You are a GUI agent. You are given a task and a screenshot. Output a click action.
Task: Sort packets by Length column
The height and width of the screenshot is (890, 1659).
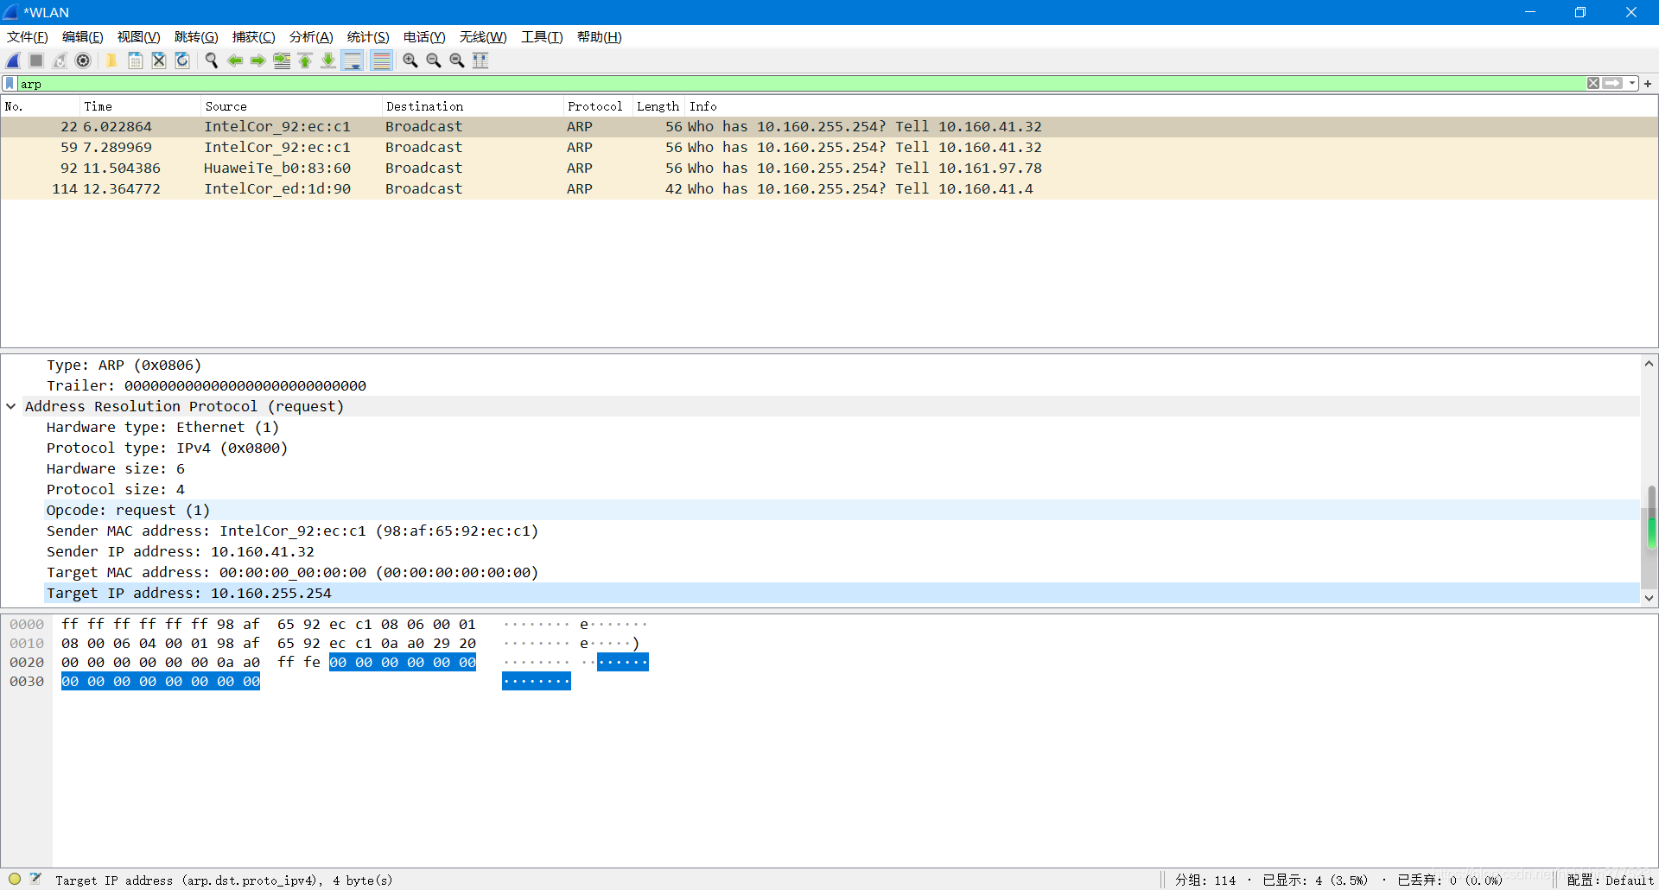point(658,106)
